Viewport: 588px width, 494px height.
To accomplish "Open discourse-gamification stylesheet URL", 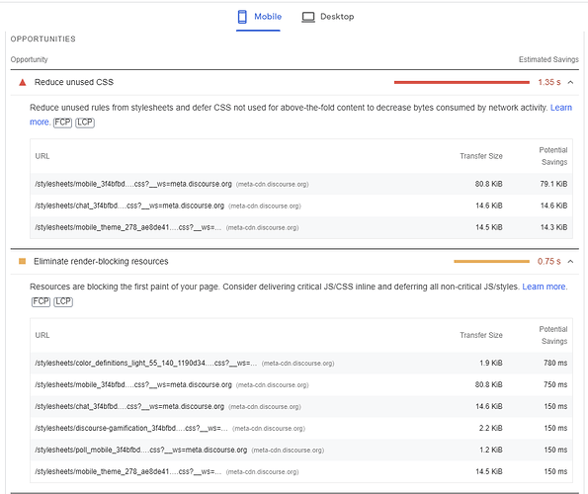I will (x=131, y=429).
